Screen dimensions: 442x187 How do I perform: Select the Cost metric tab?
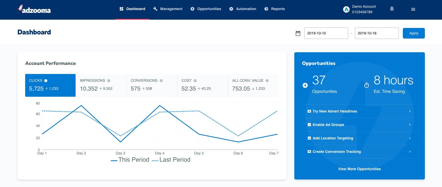[x=203, y=85]
